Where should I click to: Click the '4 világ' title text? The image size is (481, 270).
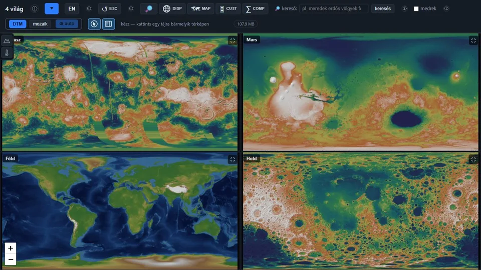(14, 9)
